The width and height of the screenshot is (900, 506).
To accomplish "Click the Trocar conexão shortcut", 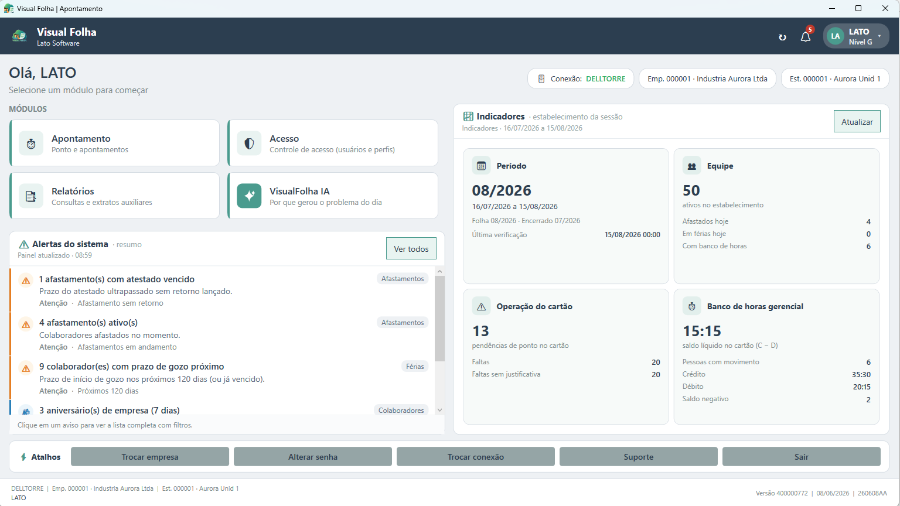I will [476, 457].
